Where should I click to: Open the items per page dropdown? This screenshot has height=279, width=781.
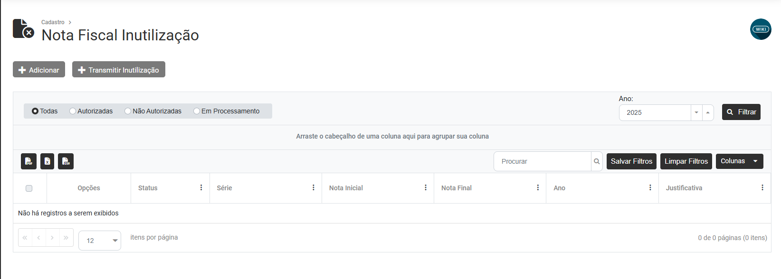tap(114, 241)
